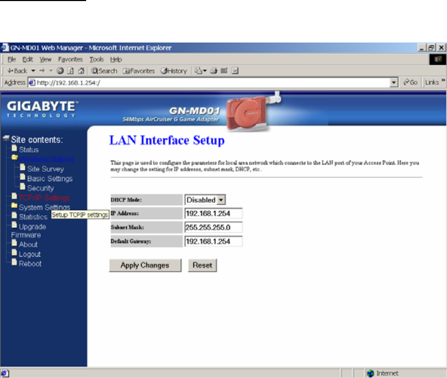Click the Home icon in toolbar
The height and width of the screenshot is (378, 447).
[81, 71]
